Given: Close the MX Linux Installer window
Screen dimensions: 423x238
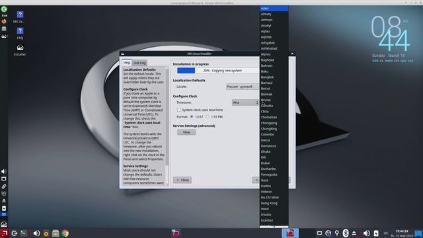Looking at the screenshot, I should pyautogui.click(x=292, y=54).
